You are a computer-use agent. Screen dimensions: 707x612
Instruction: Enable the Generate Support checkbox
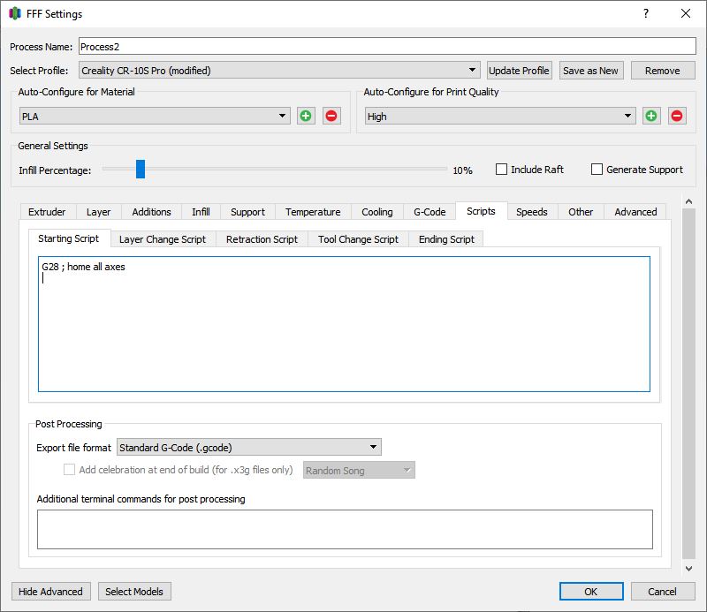(597, 170)
